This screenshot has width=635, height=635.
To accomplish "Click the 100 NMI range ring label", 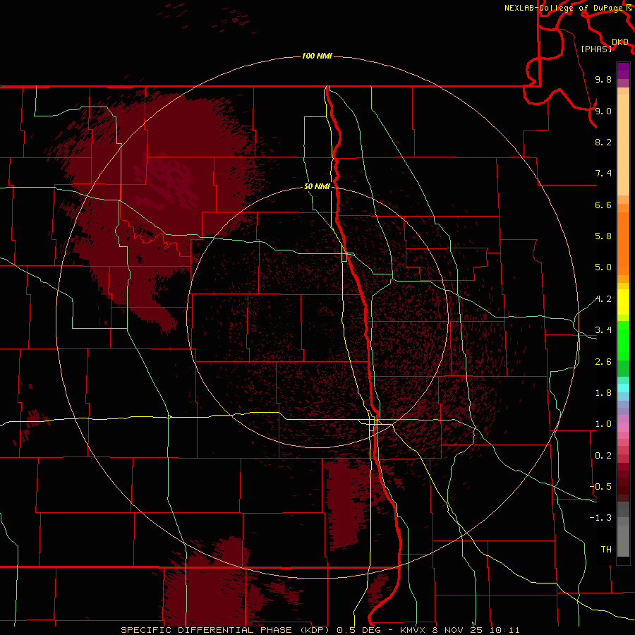I will coord(317,56).
